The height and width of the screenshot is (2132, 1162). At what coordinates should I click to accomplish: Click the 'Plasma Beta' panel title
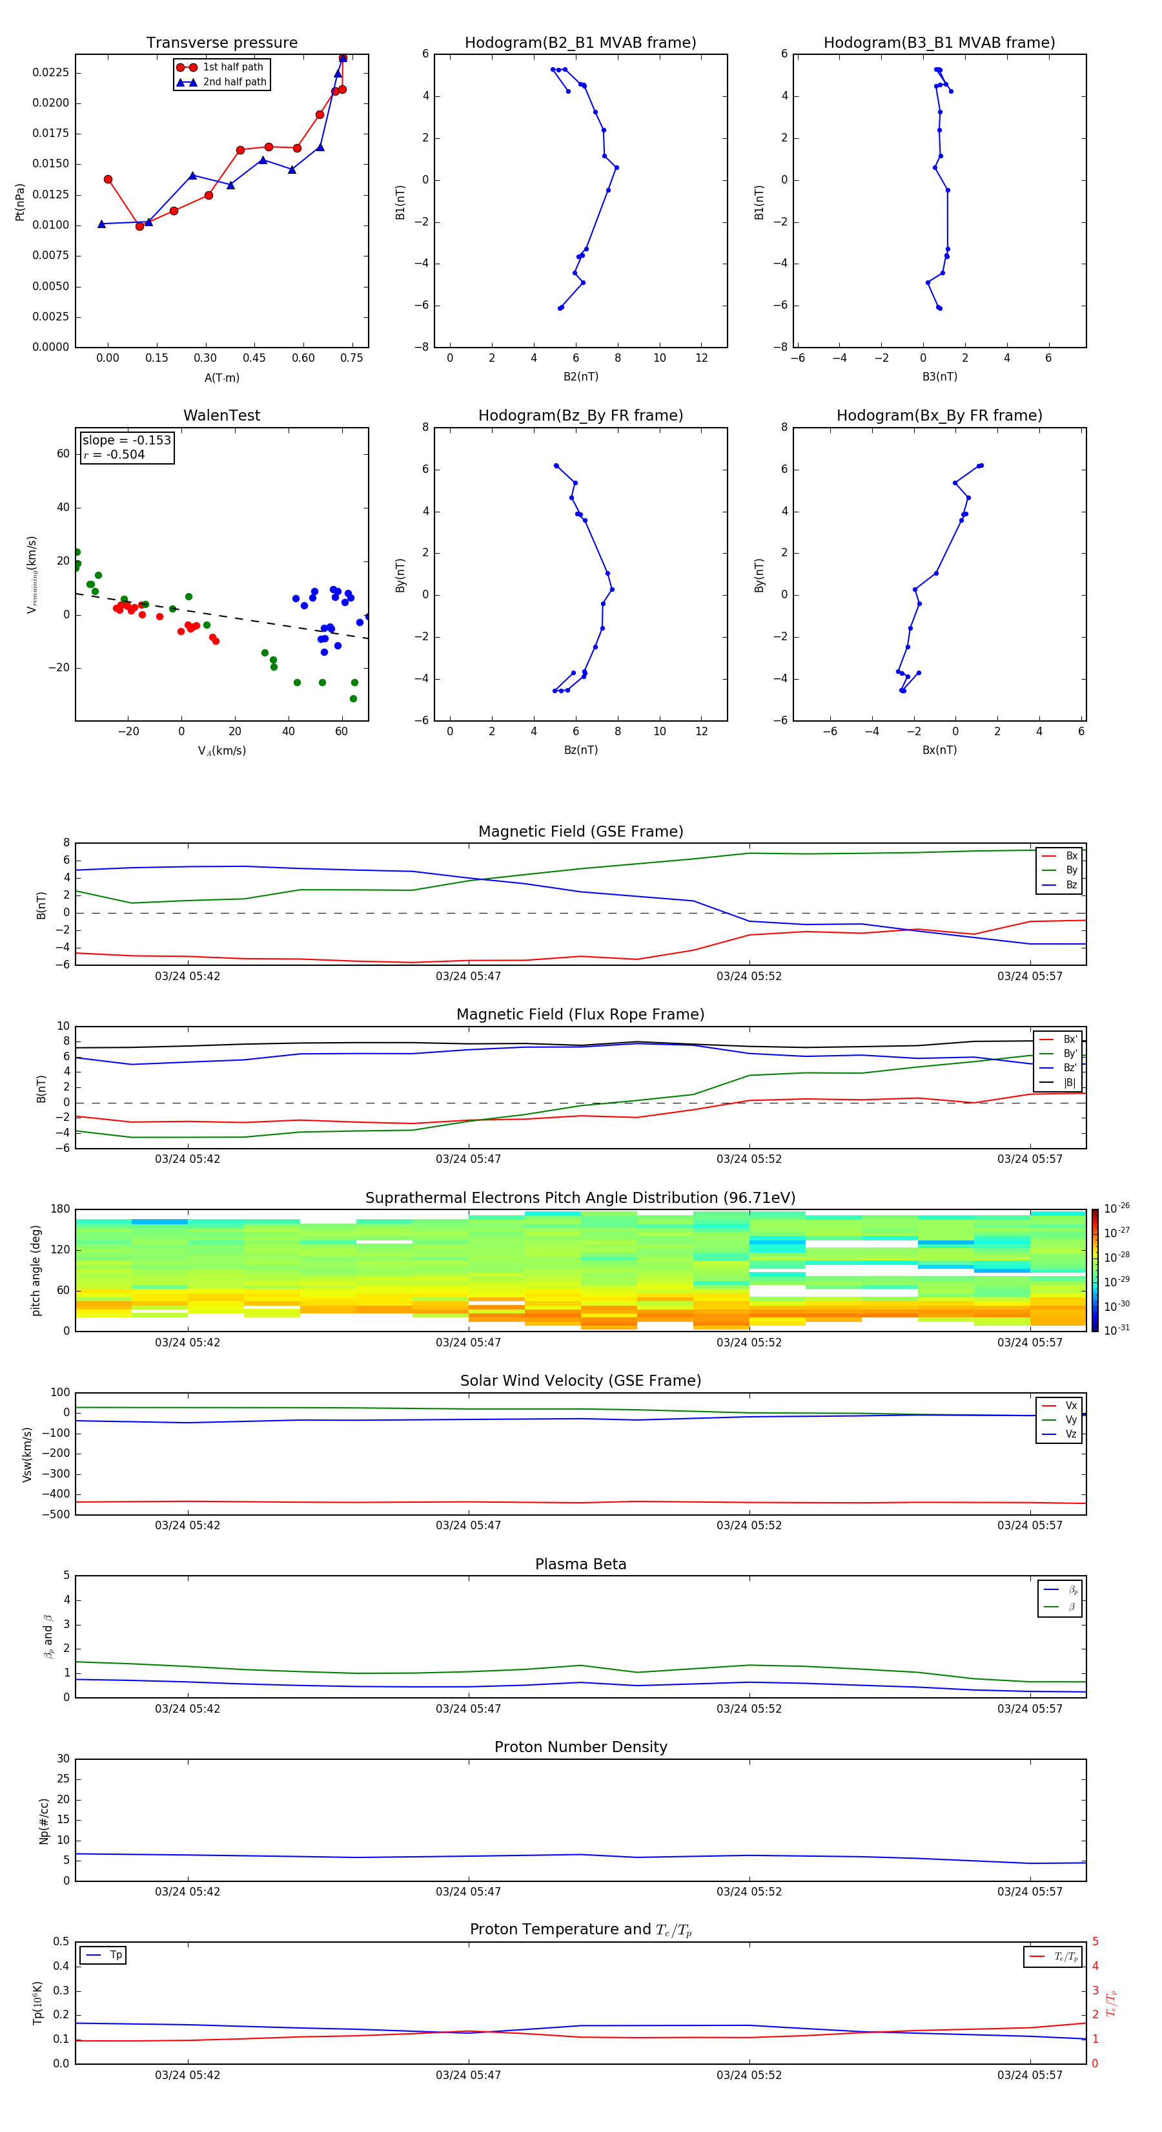pos(580,1564)
